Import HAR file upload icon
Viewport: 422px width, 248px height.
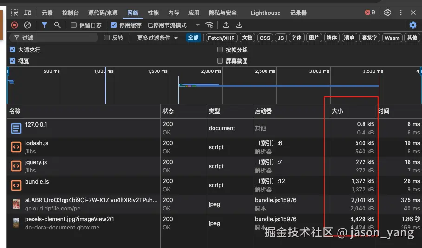tap(226, 25)
